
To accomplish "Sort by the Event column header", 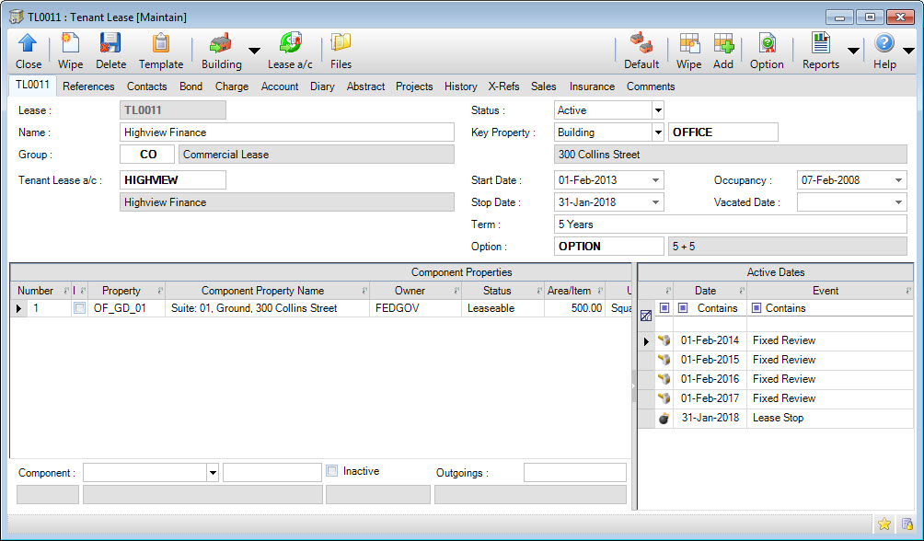I will [x=830, y=291].
